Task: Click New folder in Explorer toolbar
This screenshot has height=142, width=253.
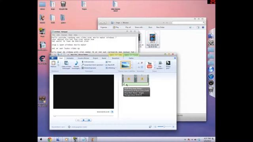Action: click(x=160, y=27)
